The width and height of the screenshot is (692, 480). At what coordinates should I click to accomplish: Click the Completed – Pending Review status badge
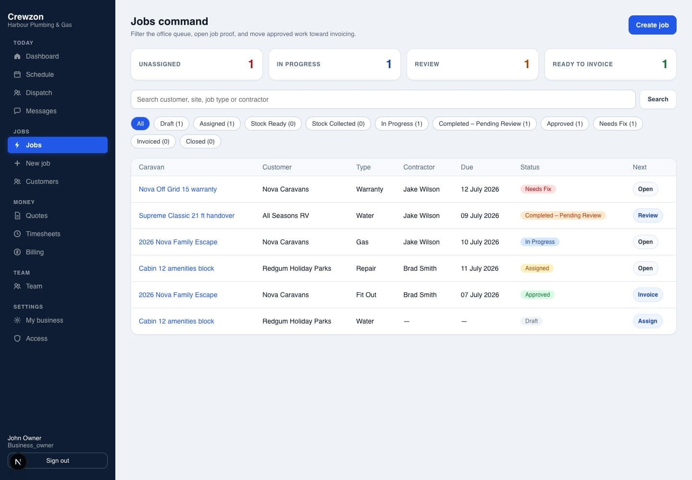pos(563,216)
